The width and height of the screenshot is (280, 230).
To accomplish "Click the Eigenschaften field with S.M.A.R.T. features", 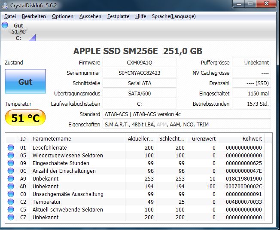I will point(187,124).
